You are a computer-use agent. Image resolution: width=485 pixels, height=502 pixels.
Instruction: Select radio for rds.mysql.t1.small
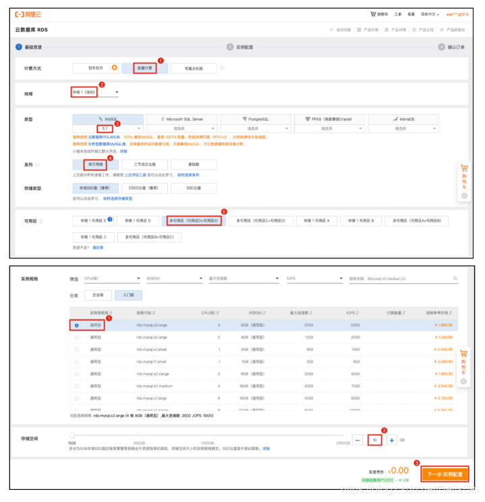pos(76,362)
